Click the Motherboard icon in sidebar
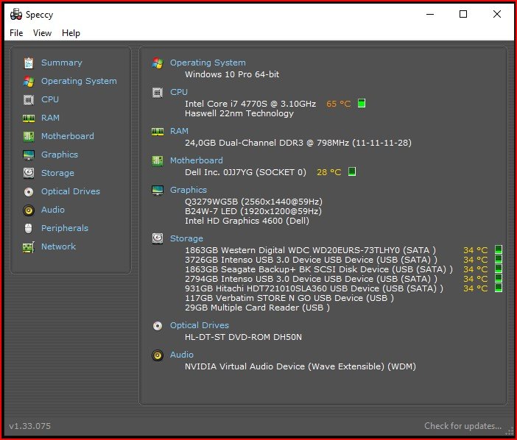This screenshot has height=440, width=517. click(29, 136)
